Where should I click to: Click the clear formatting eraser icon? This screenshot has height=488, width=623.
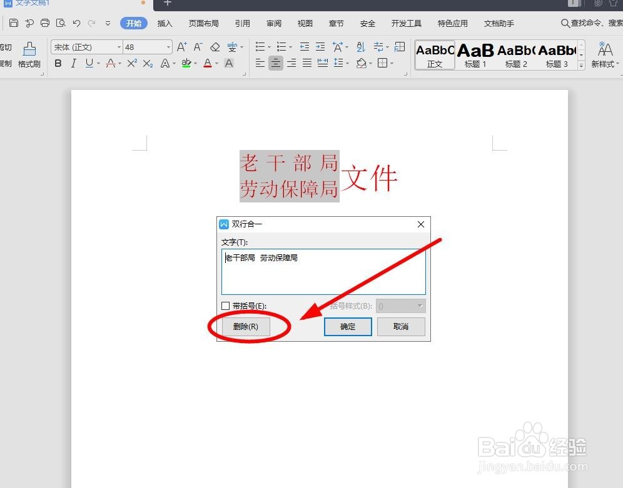215,47
